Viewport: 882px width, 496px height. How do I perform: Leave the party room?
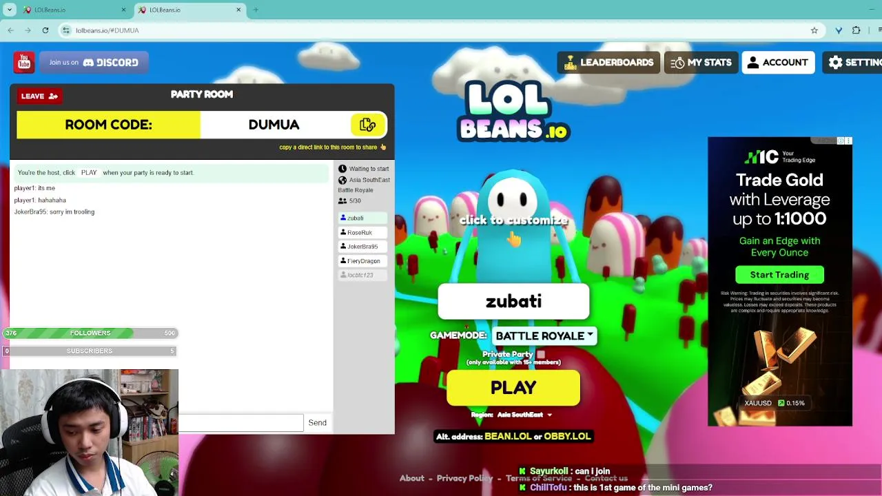tap(39, 96)
